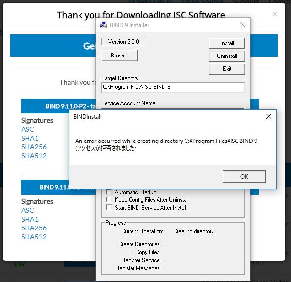The height and width of the screenshot is (282, 291).
Task: Click the Exit button in BIND 9 Installer
Action: (227, 69)
